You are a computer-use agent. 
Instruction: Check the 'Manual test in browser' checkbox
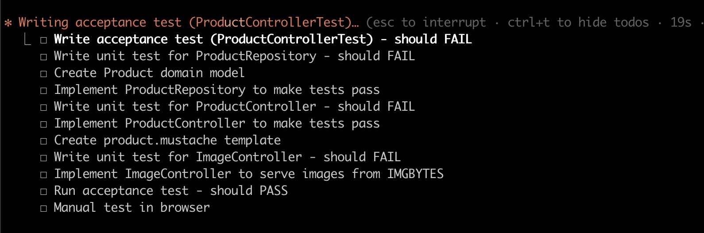[43, 209]
